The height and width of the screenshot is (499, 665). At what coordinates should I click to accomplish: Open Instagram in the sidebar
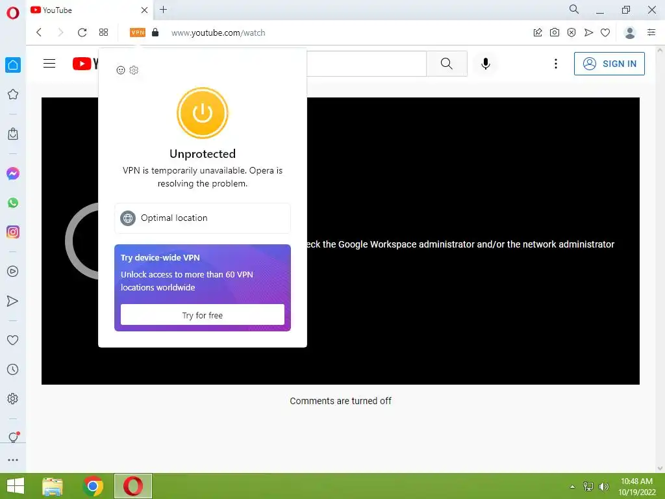coord(13,232)
